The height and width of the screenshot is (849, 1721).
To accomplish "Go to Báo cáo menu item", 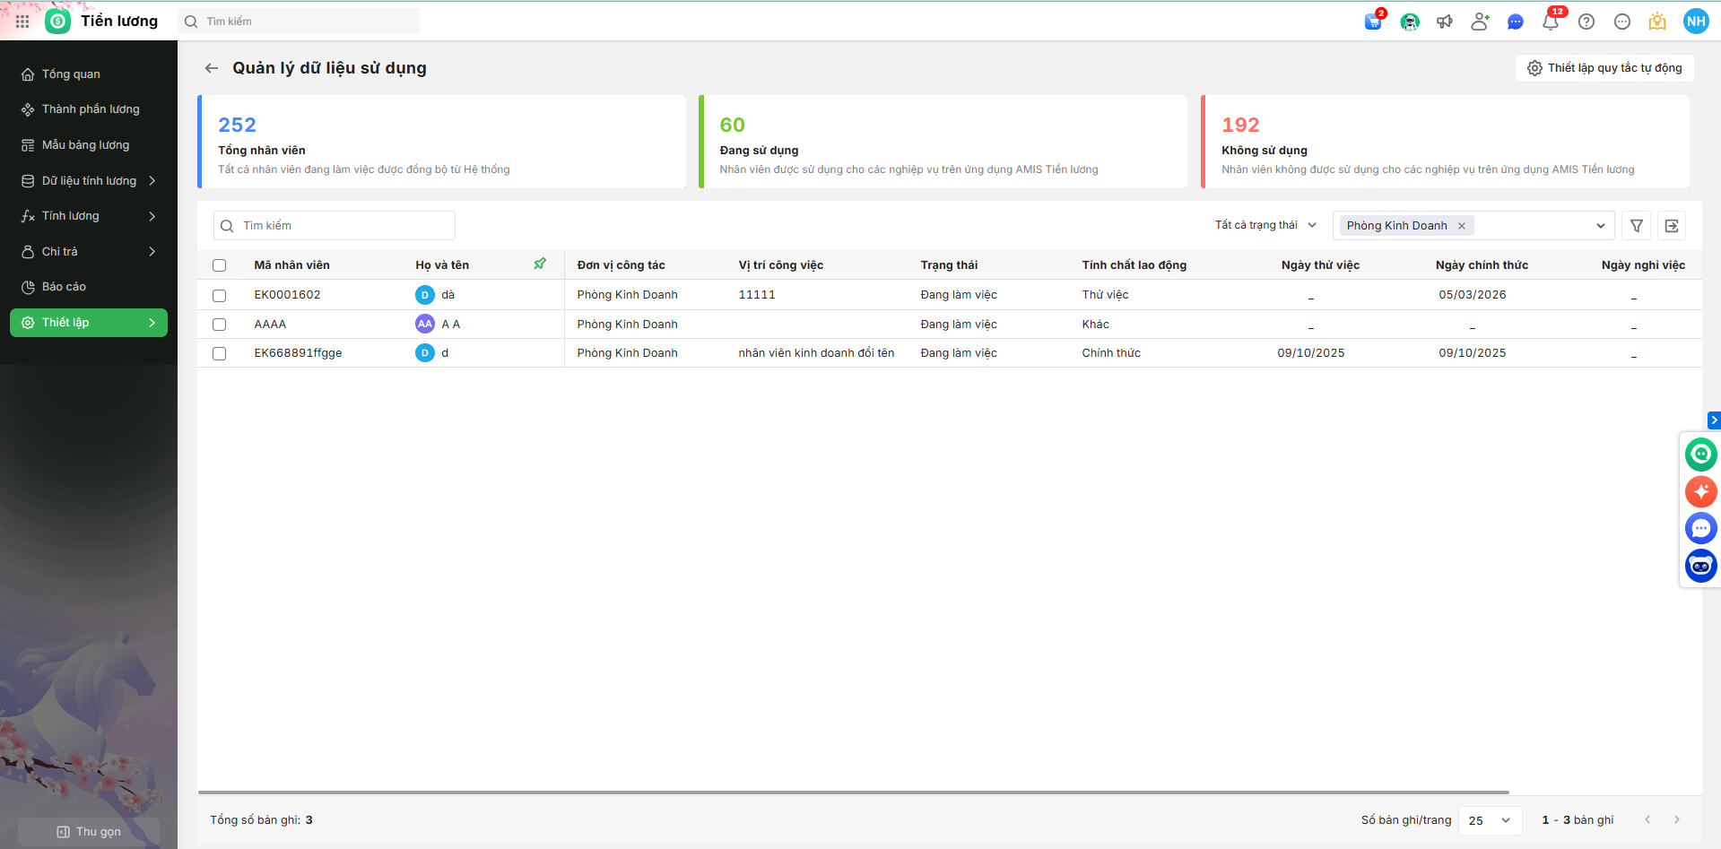I will (x=64, y=287).
